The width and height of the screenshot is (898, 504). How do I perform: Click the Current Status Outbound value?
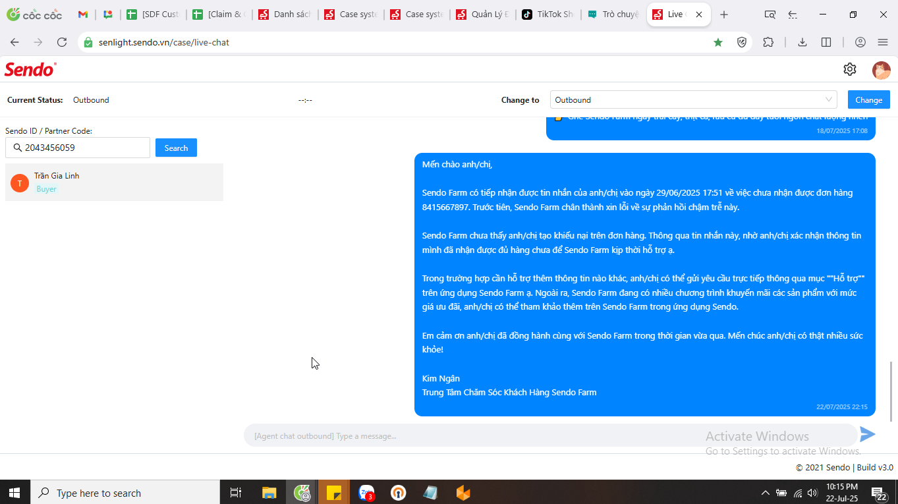(91, 100)
